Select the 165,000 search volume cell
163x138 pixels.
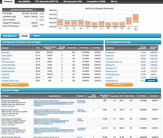pos(50,74)
